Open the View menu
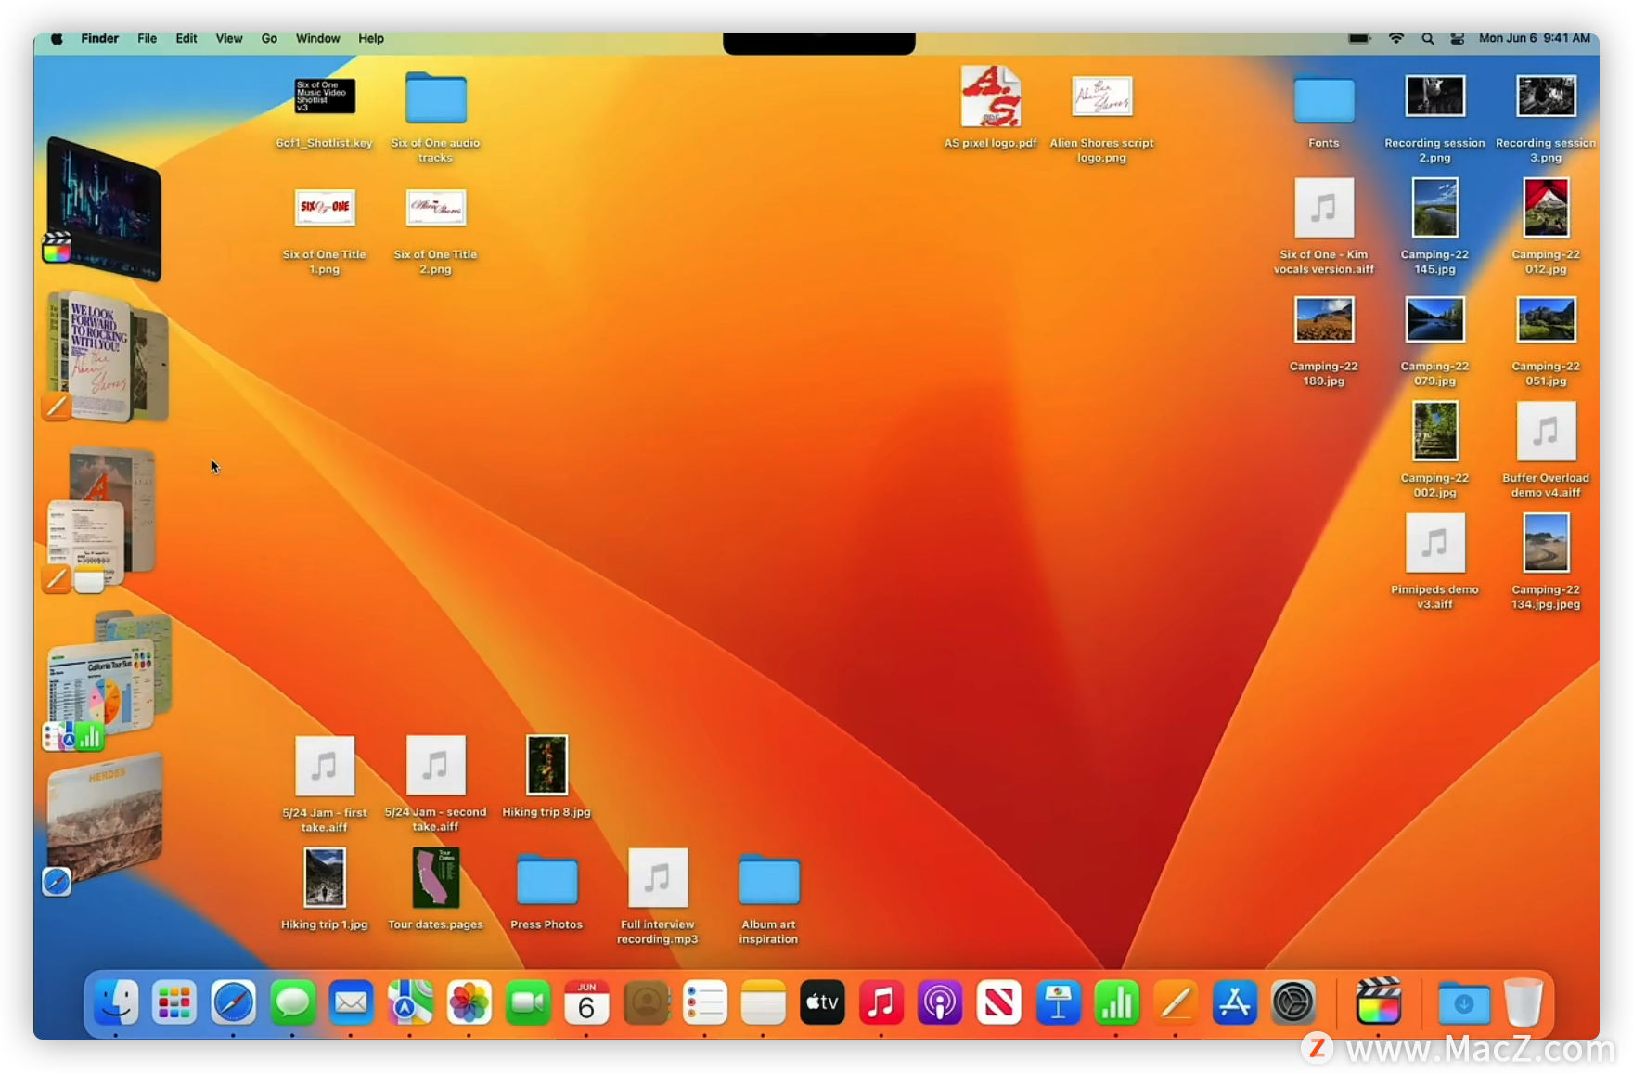 click(229, 38)
